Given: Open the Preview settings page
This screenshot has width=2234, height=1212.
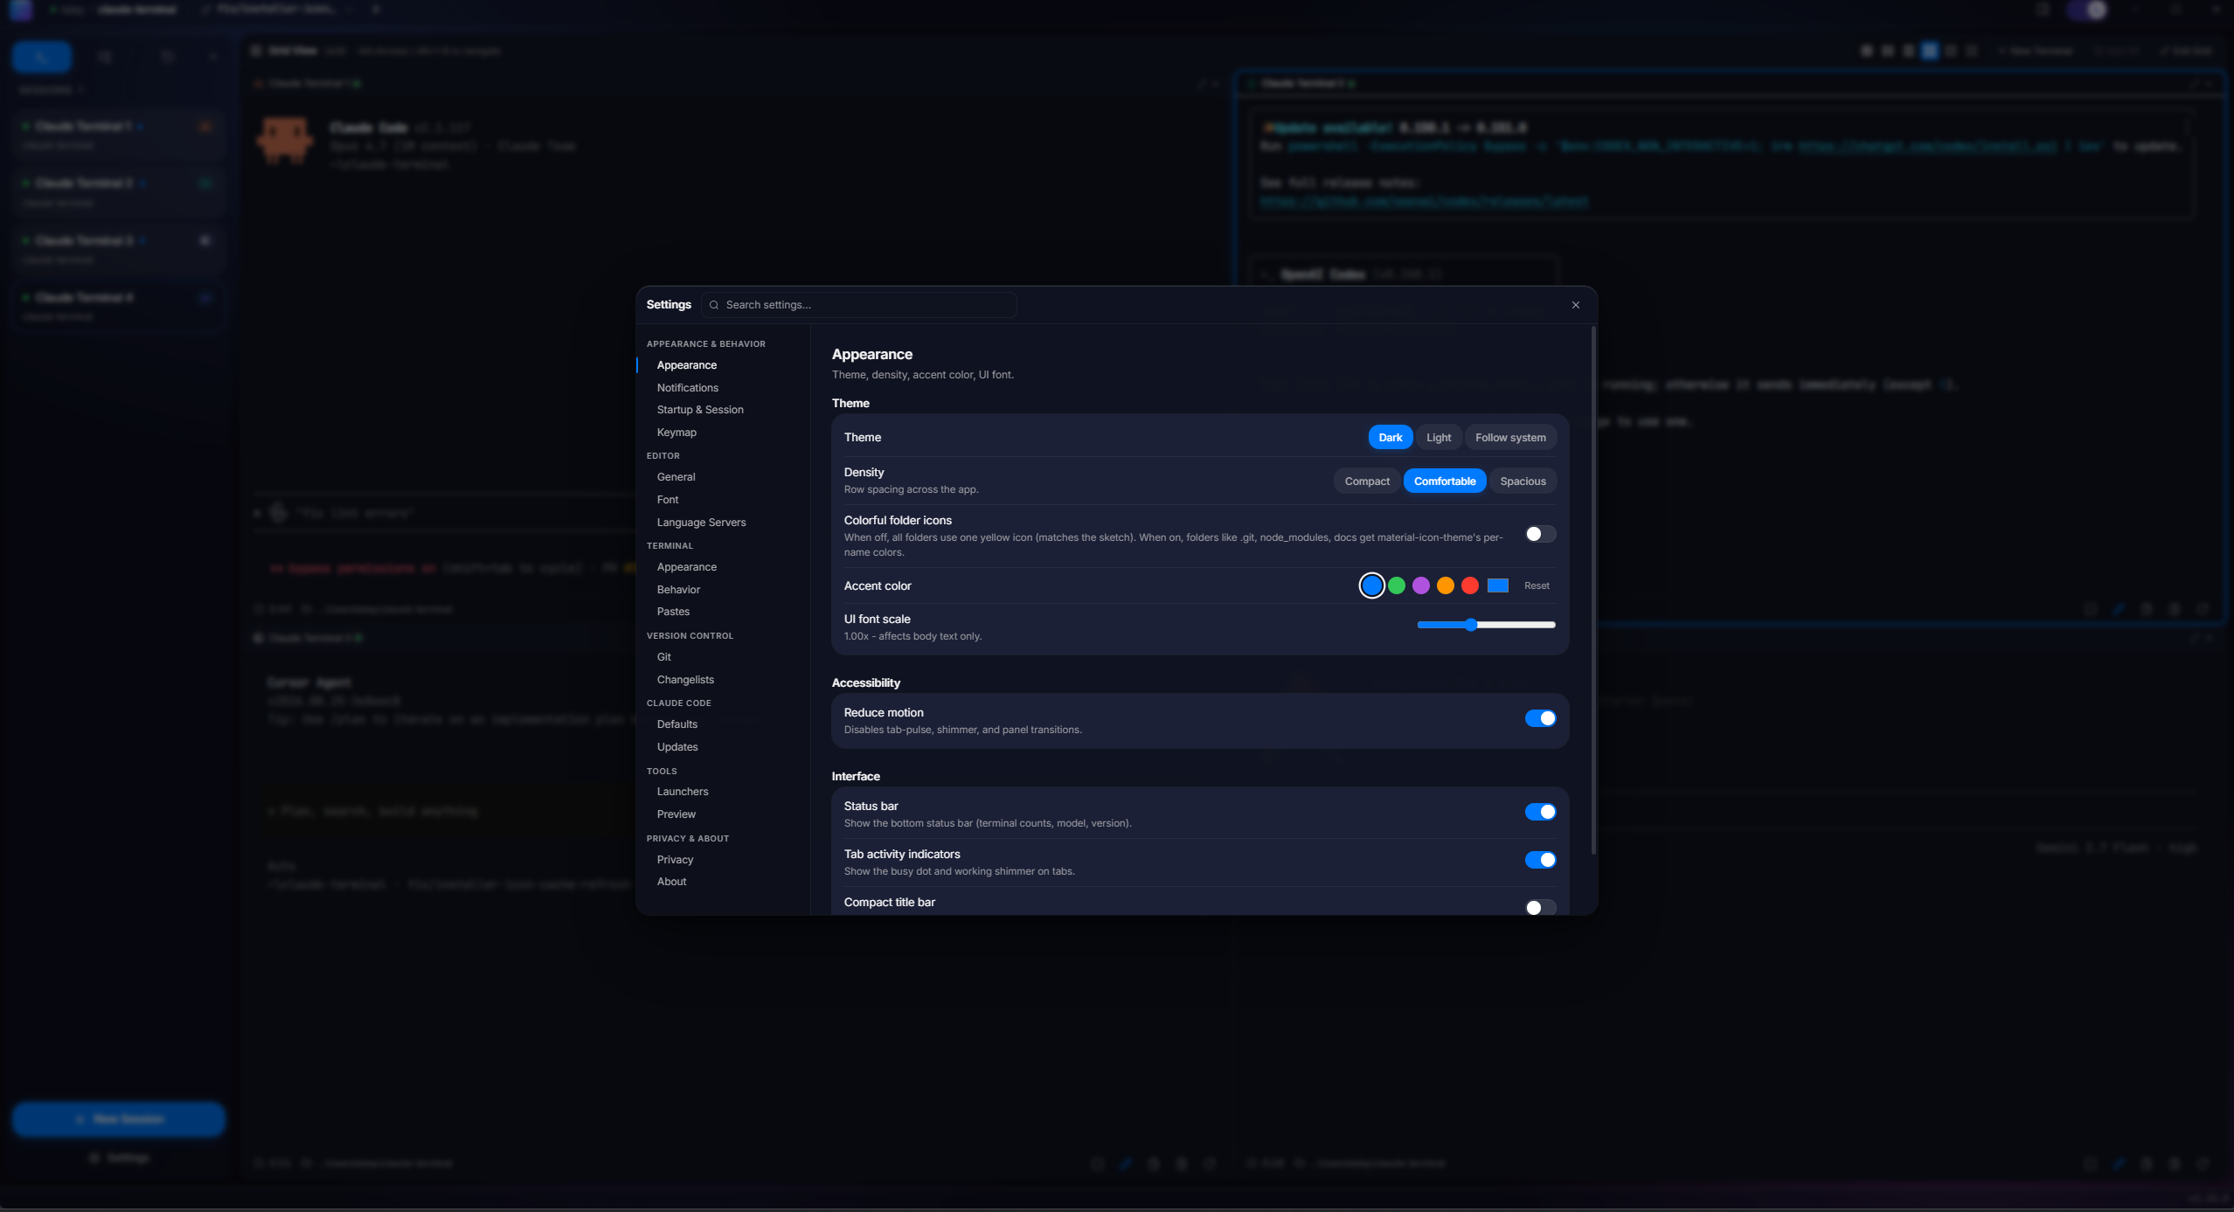Looking at the screenshot, I should (x=676, y=814).
